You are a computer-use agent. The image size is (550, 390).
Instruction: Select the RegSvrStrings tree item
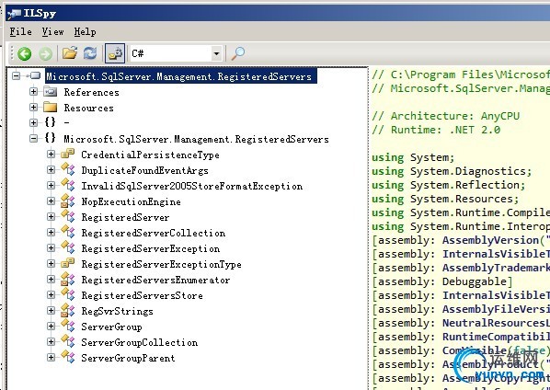click(117, 311)
